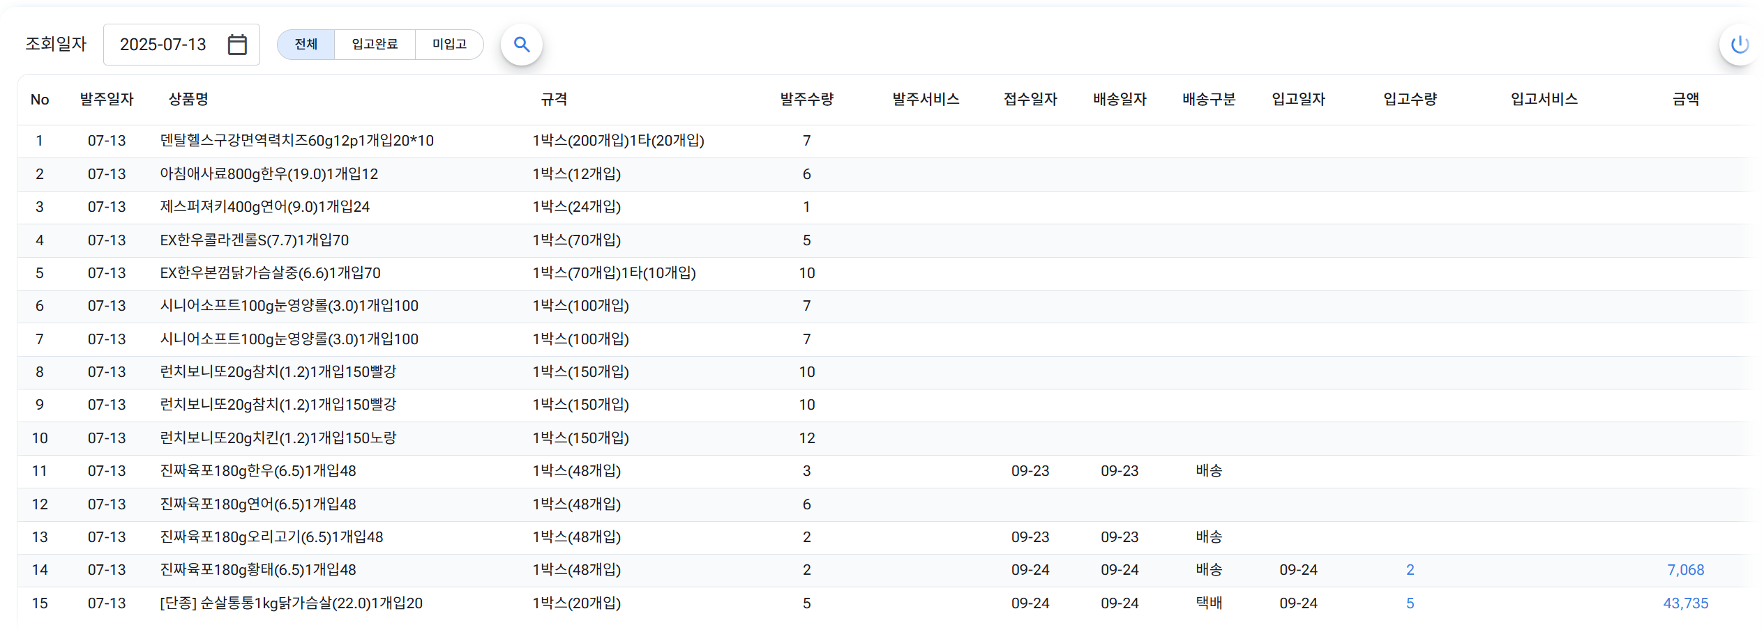Select the 아침애사료800g한우 product row
The height and width of the screenshot is (641, 1764).
coord(269,174)
